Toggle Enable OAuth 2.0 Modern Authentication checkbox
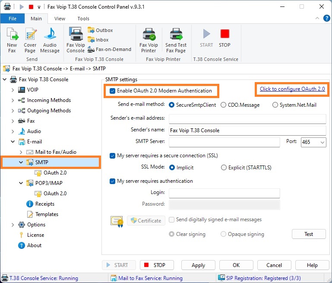This screenshot has width=332, height=283. (112, 91)
